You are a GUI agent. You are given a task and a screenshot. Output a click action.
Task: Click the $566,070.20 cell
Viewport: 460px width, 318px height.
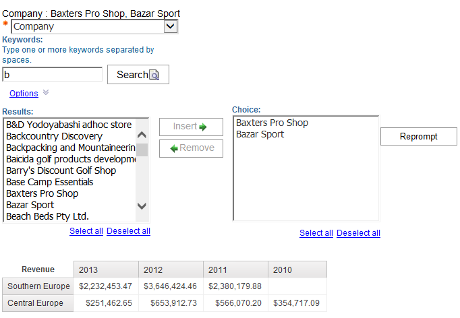coord(236,303)
